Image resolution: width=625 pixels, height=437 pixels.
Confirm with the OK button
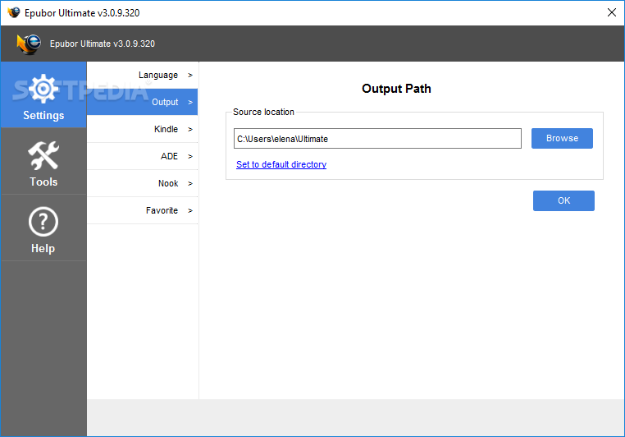coord(563,200)
